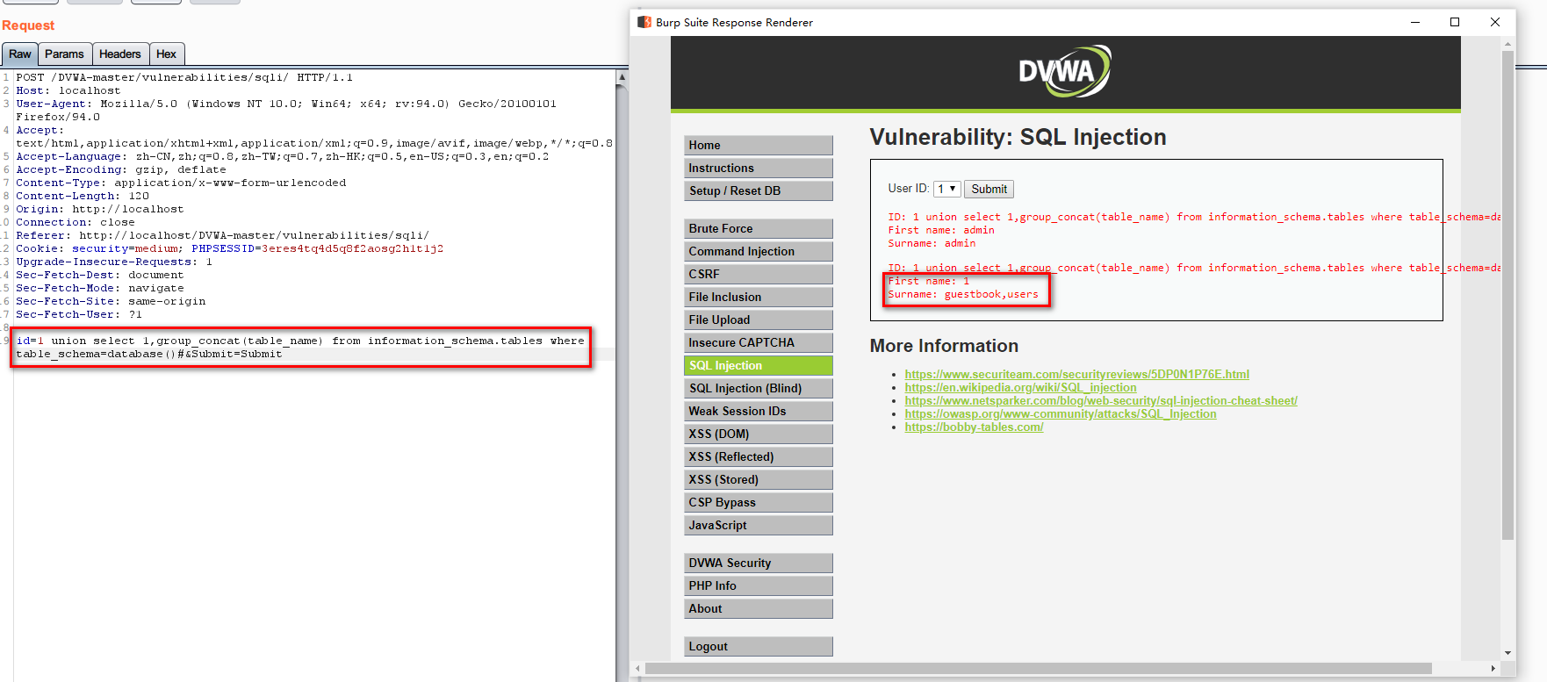Open the JavaScript vulnerability page
The image size is (1547, 682).
click(759, 526)
